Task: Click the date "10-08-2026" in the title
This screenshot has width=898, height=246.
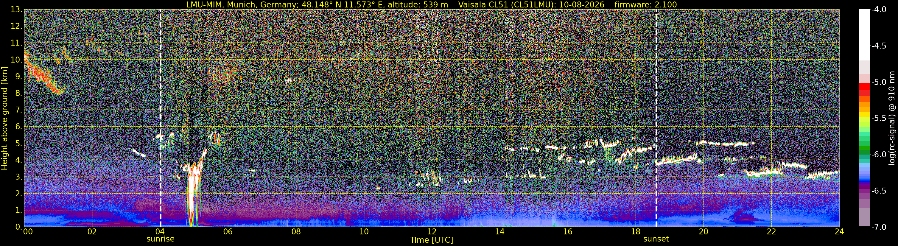Action: click(x=581, y=4)
